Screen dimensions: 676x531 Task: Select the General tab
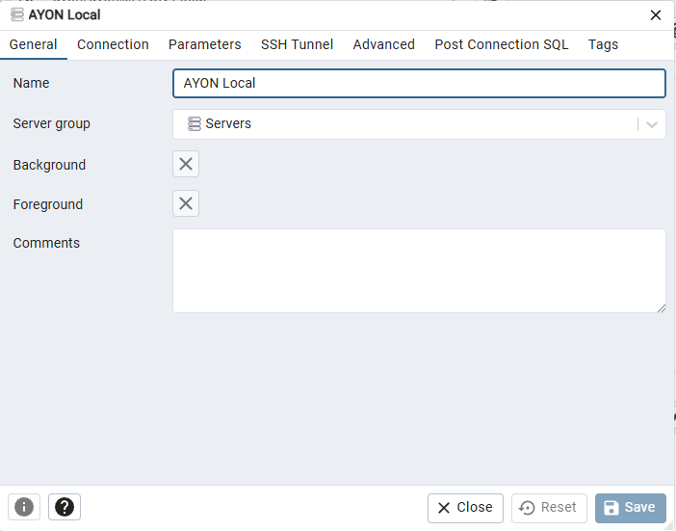tap(34, 44)
